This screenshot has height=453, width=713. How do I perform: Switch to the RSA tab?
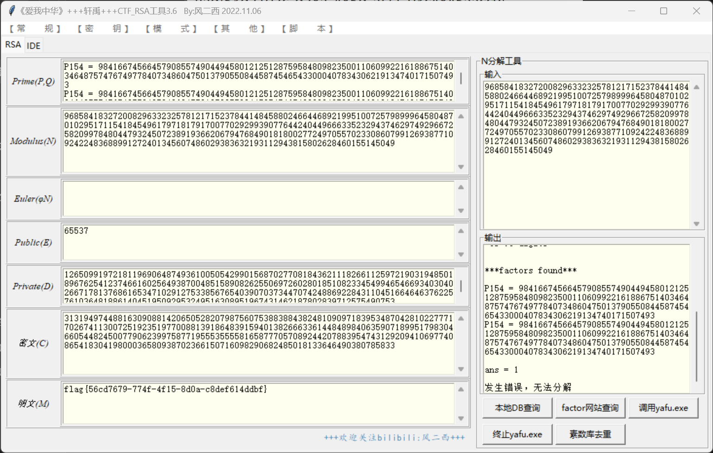coord(13,44)
